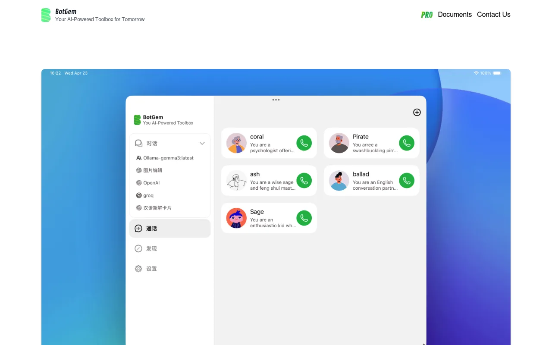The image size is (552, 345).
Task: Select coral's avatar picture
Action: pyautogui.click(x=236, y=143)
